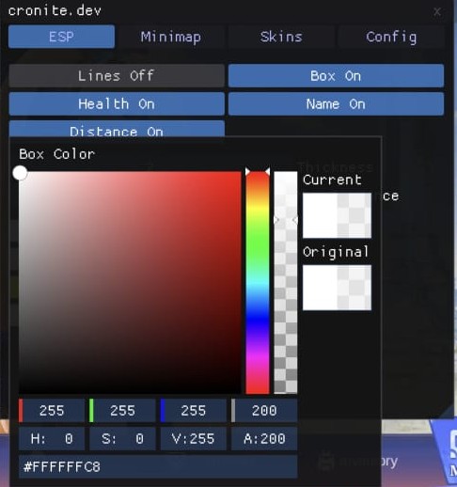Click inside the saturation-value color square

pos(130,282)
